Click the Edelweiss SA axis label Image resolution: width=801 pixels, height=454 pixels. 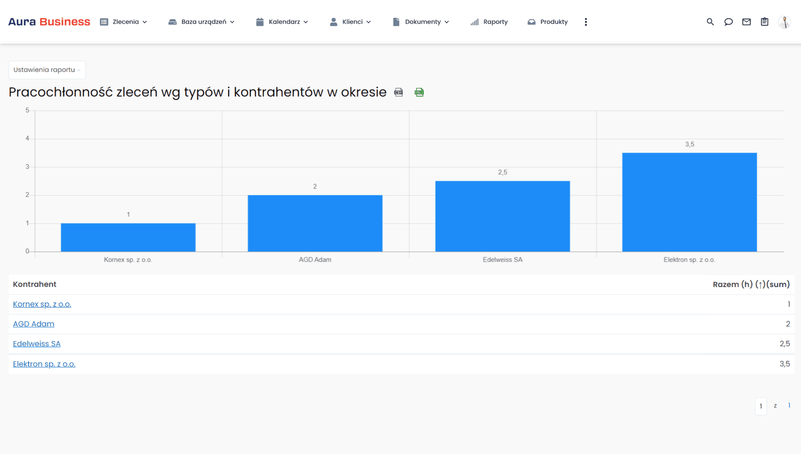[x=503, y=259]
